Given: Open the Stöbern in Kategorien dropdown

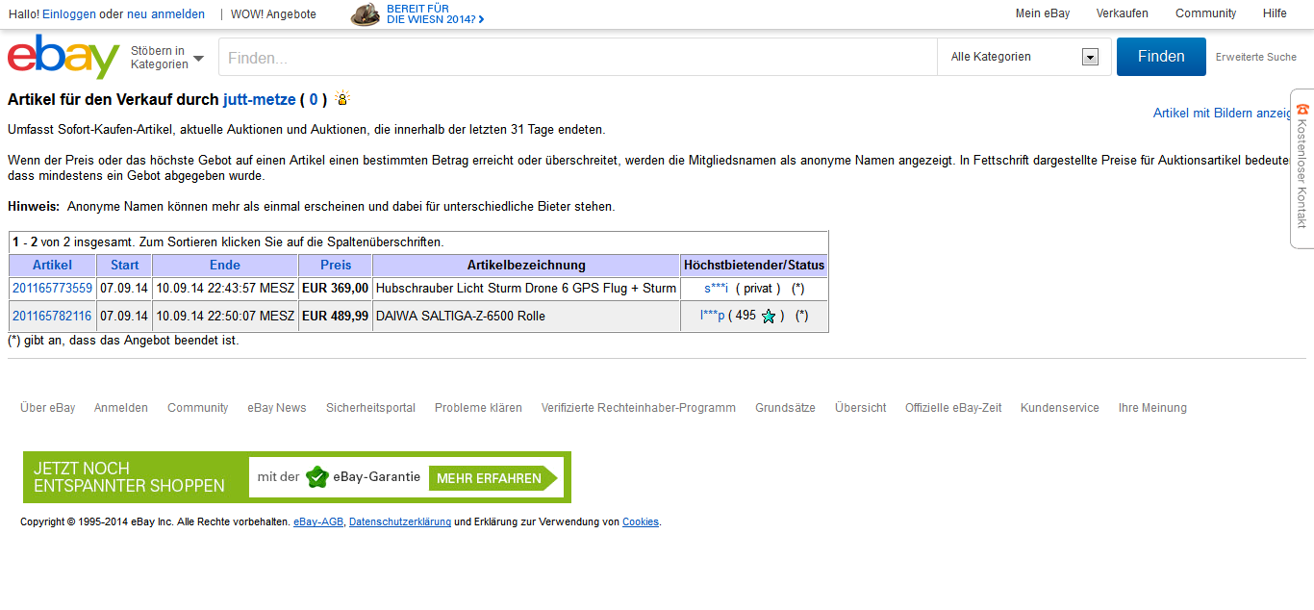Looking at the screenshot, I should 167,58.
